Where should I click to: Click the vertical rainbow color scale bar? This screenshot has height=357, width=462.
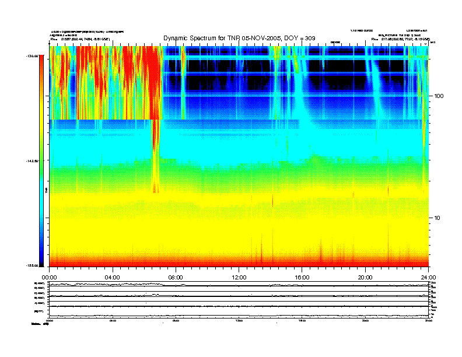click(x=41, y=161)
